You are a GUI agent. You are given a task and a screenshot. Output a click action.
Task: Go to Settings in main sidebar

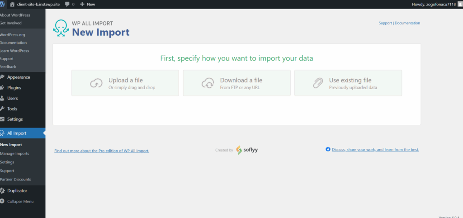pyautogui.click(x=15, y=119)
